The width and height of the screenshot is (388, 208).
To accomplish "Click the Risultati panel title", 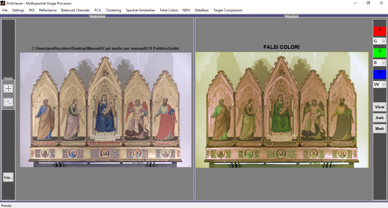I will coord(291,17).
